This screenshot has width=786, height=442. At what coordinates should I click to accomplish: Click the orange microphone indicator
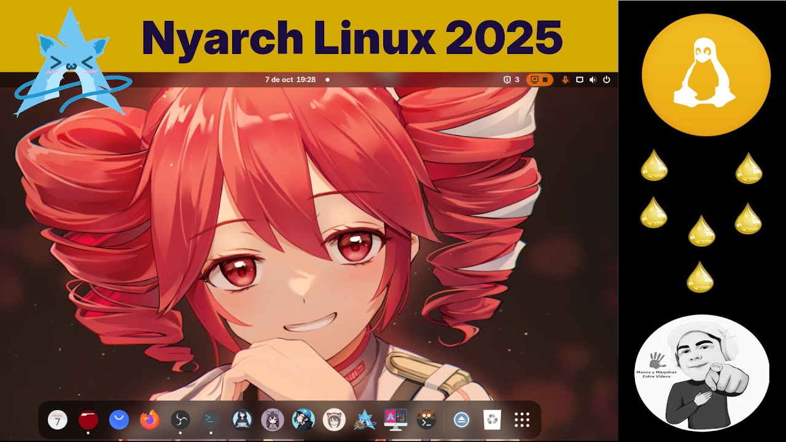tap(565, 80)
